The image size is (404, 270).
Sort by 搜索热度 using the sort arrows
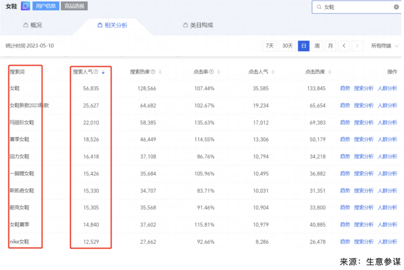coord(160,72)
